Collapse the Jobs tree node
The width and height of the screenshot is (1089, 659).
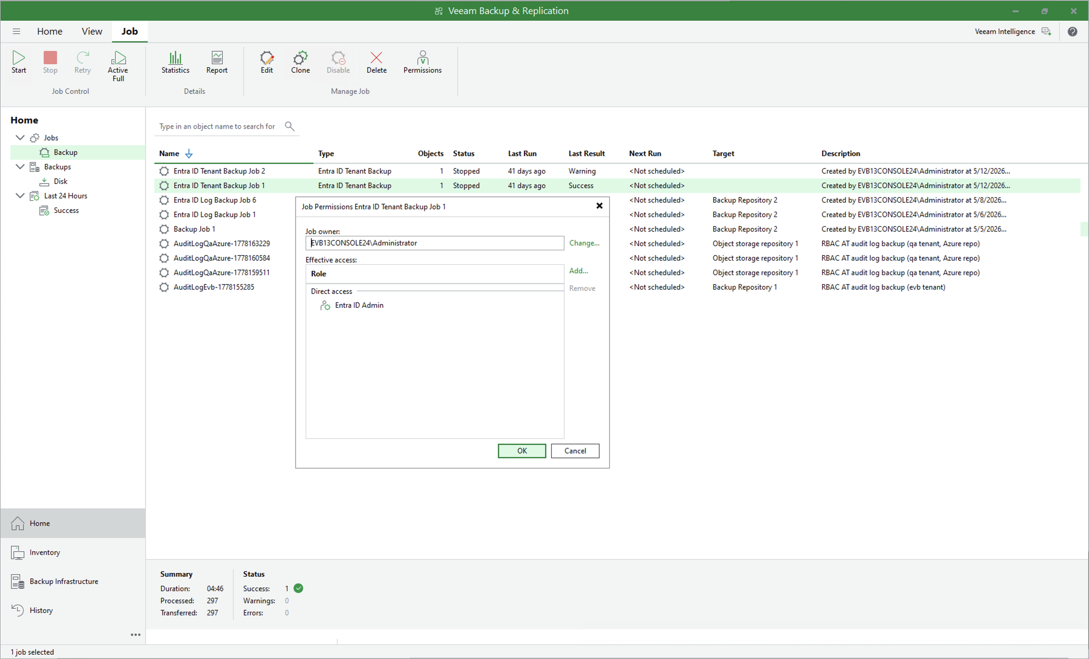(20, 137)
